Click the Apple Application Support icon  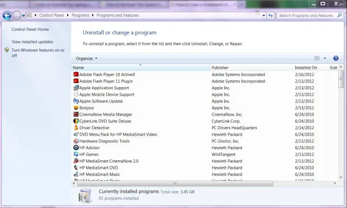(x=76, y=88)
